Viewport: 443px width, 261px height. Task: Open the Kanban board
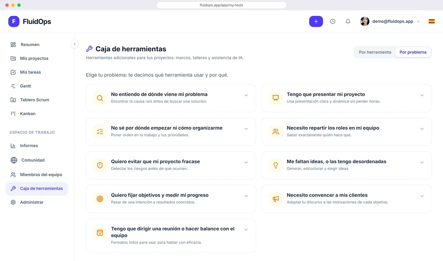pyautogui.click(x=37, y=114)
